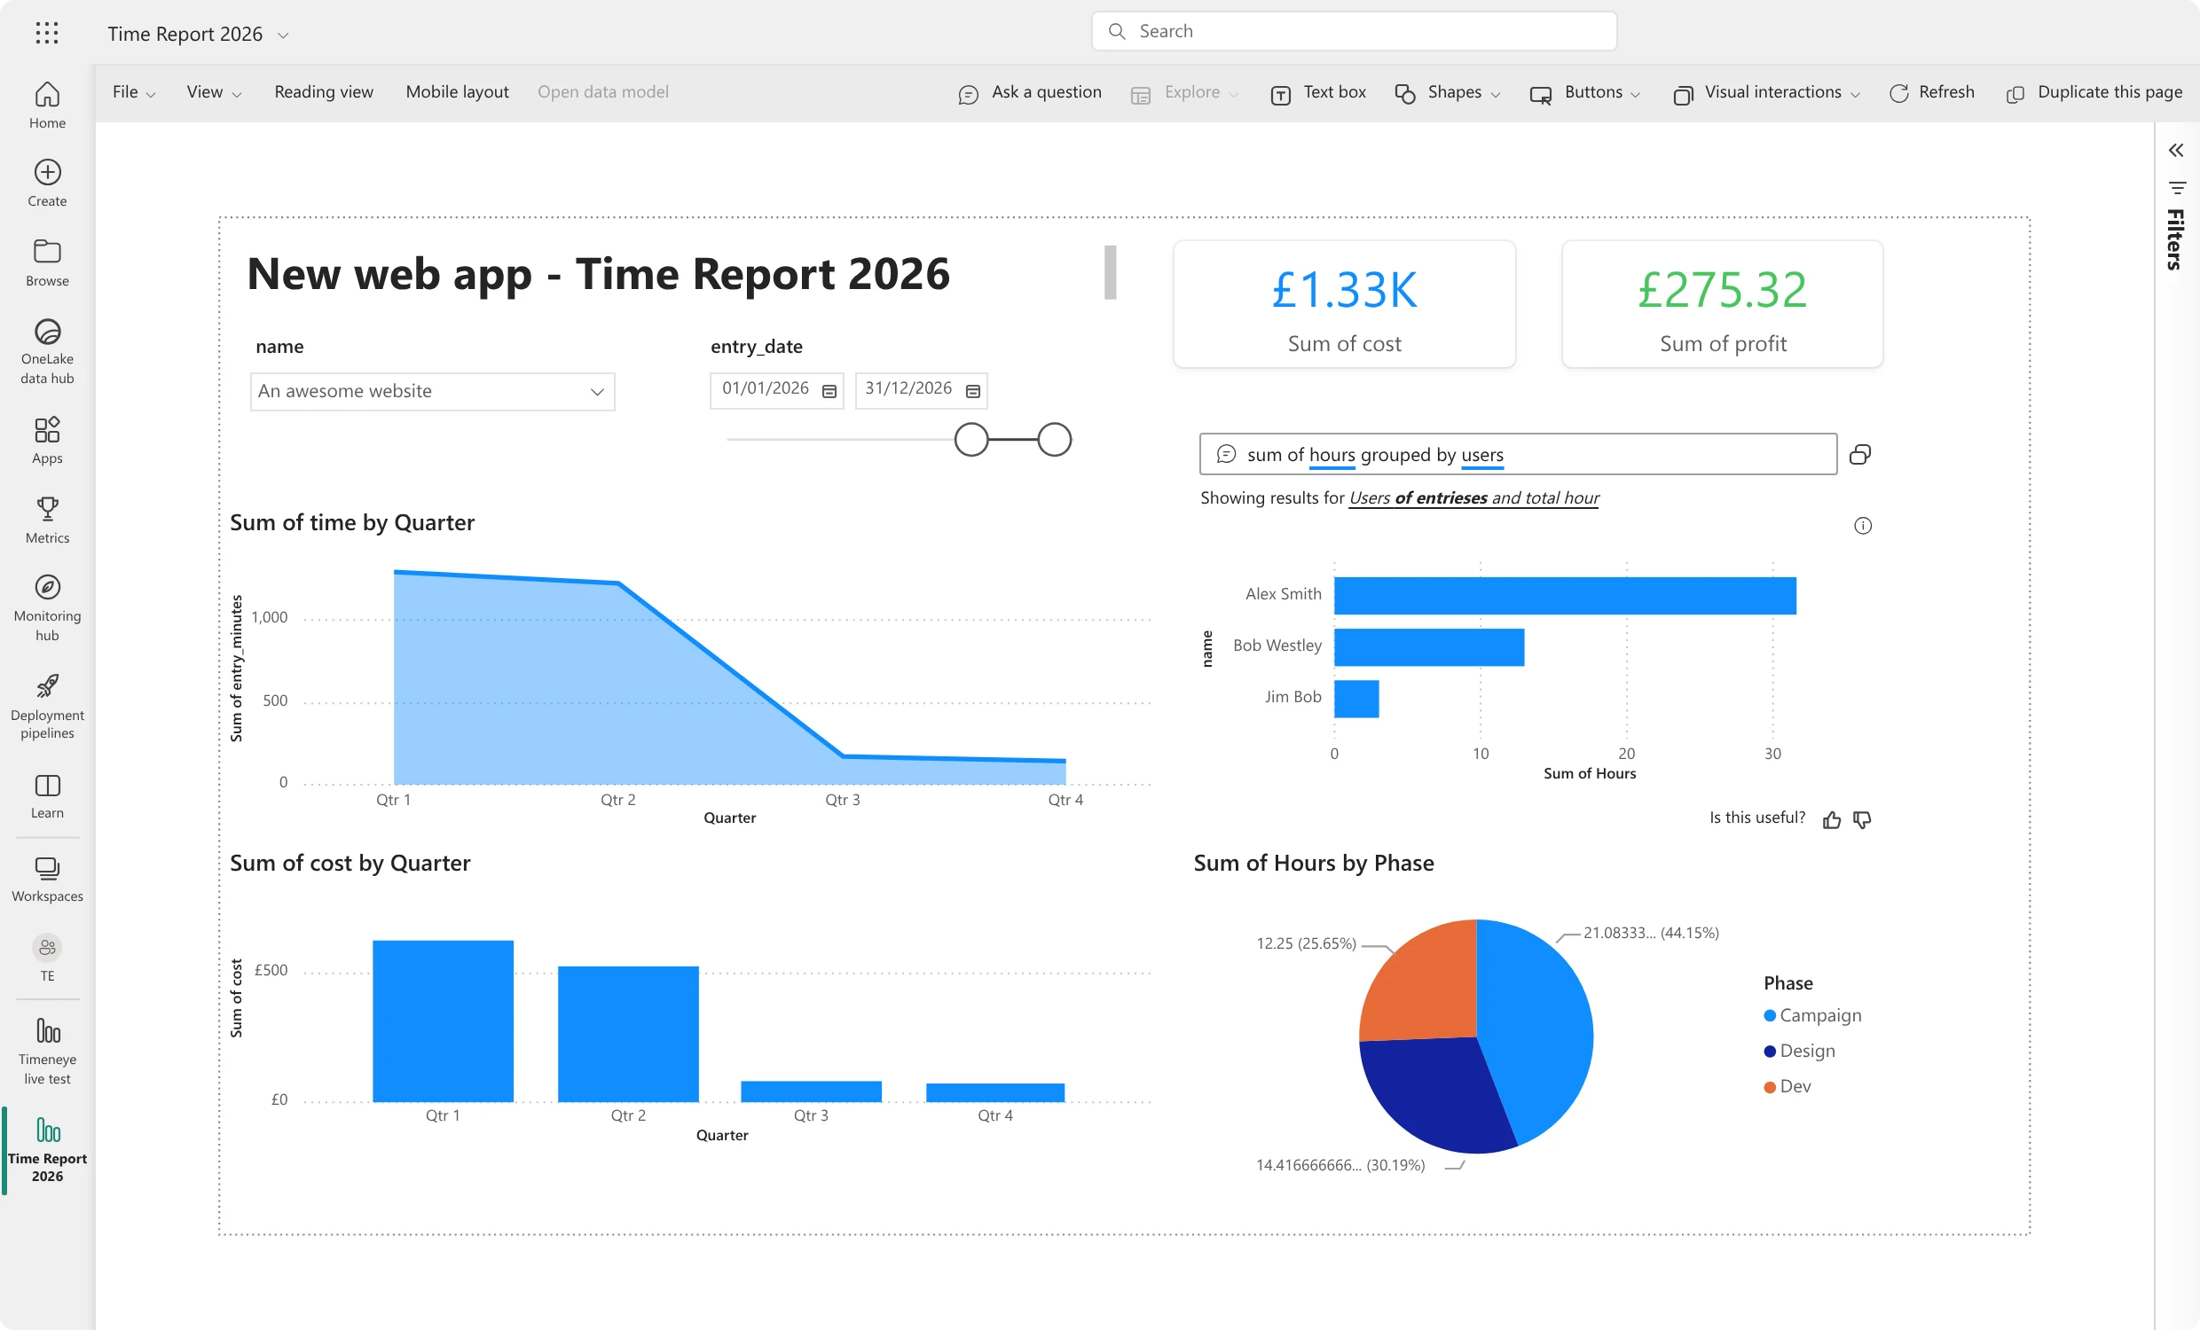Open Timeneye live test report

[47, 1052]
